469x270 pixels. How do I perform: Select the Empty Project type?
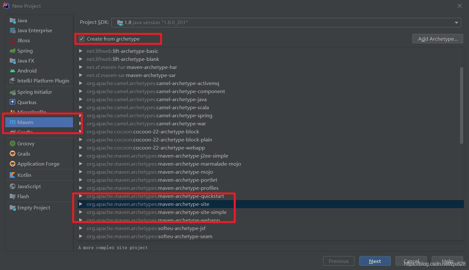coord(39,208)
